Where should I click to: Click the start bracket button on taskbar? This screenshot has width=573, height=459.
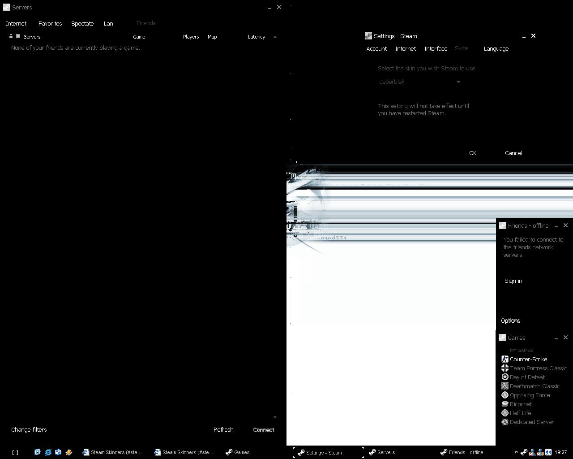15,452
